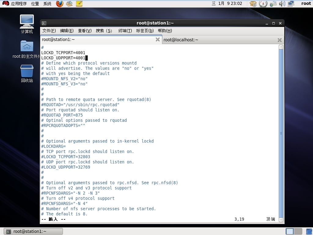The image size is (313, 235).
Task: Open the 文件(F) menu
Action: pyautogui.click(x=49, y=31)
